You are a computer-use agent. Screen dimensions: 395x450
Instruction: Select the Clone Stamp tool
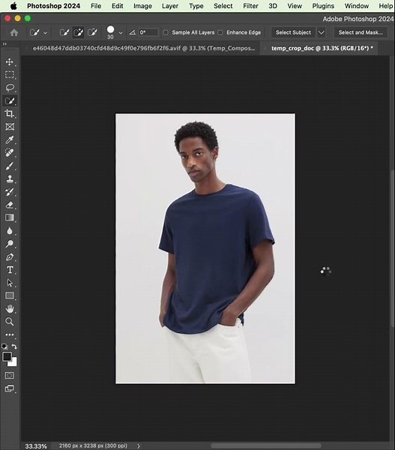click(x=10, y=178)
